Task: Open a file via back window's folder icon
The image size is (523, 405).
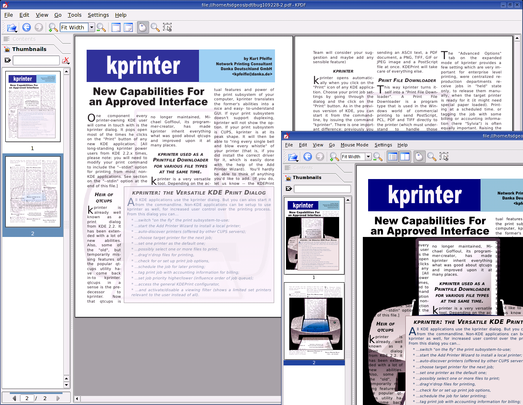Action: click(12, 28)
